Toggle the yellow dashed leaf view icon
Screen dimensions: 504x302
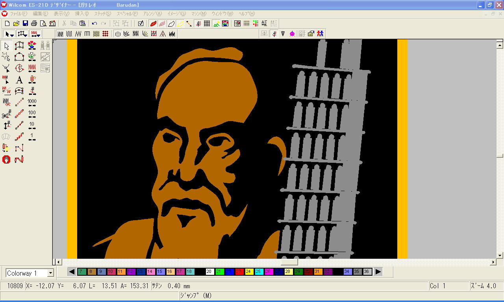click(180, 24)
